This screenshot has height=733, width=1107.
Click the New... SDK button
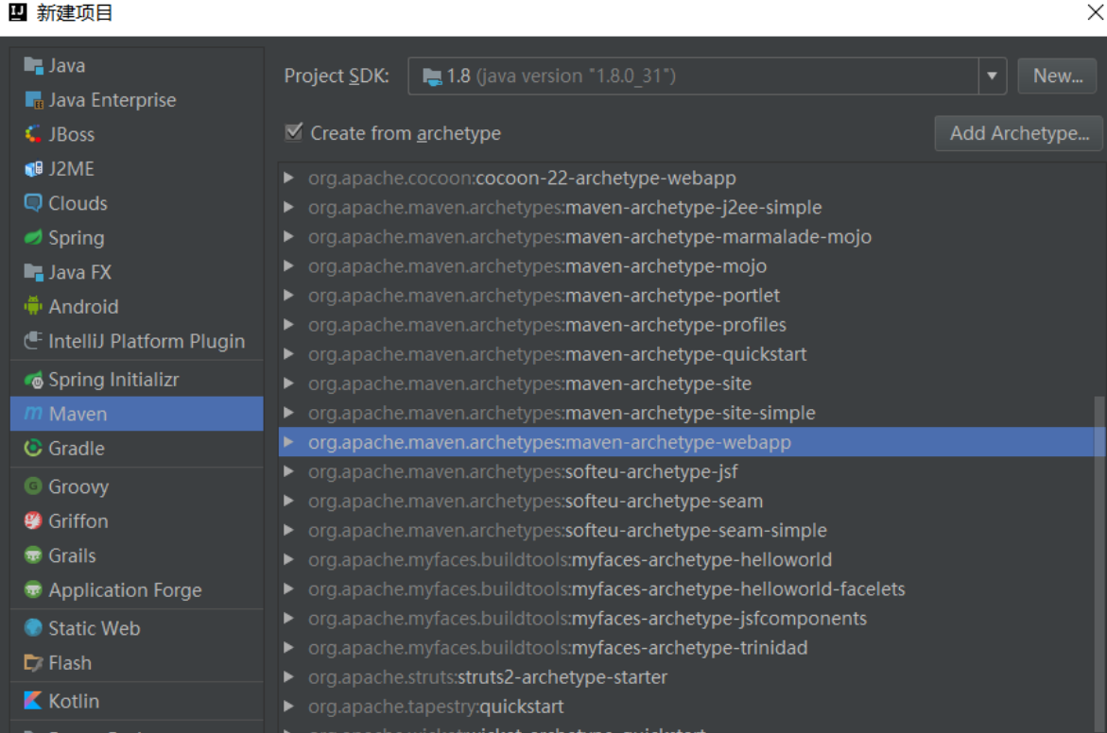pyautogui.click(x=1057, y=77)
